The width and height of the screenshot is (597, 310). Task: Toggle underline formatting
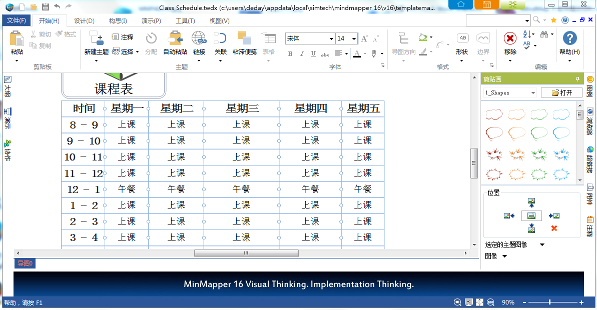[x=313, y=53]
